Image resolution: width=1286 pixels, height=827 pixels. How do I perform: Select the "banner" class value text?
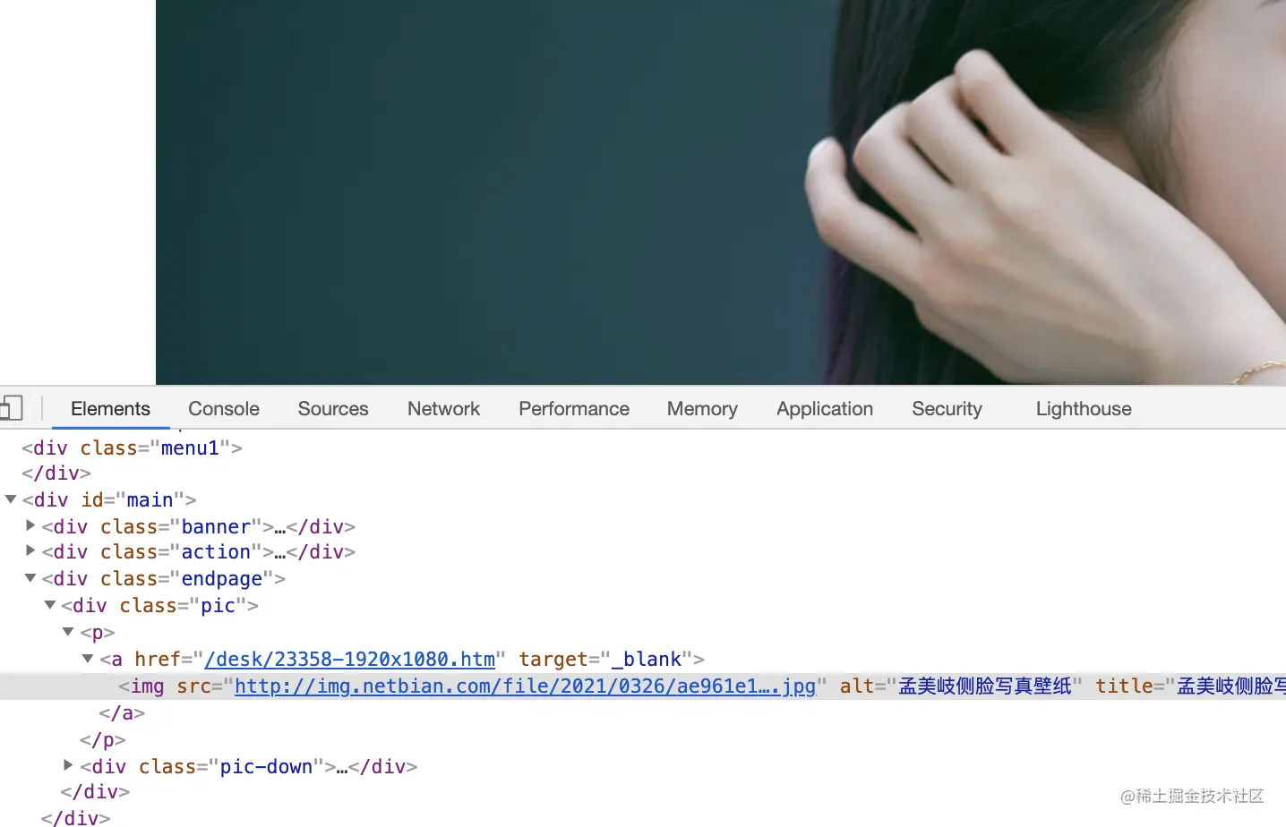point(216,527)
